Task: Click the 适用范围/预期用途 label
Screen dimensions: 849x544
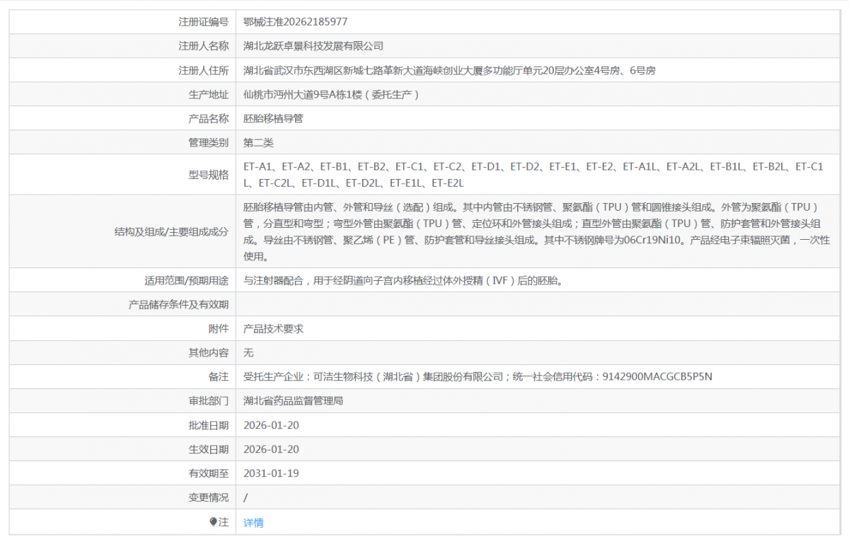Action: [187, 280]
